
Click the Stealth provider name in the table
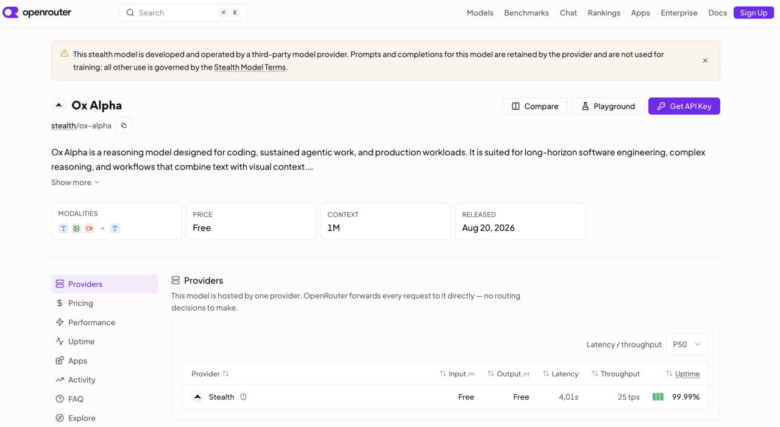[221, 397]
